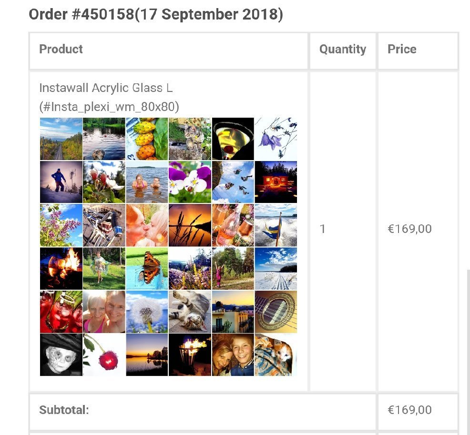Select the railway landscape thumbnail
The width and height of the screenshot is (470, 435).
pyautogui.click(x=61, y=139)
